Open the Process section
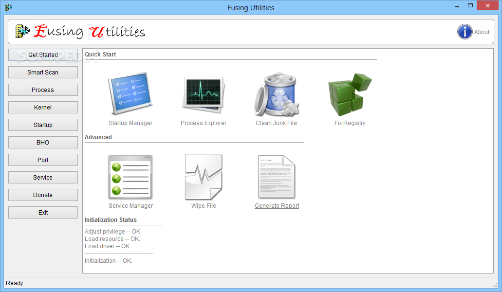This screenshot has height=292, width=502. click(43, 90)
